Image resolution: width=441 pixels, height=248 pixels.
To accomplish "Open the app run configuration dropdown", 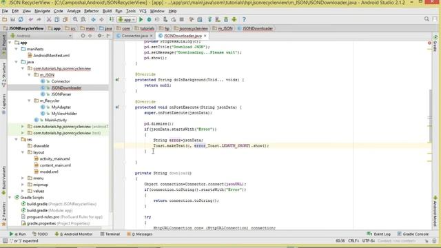I will pyautogui.click(x=127, y=19).
